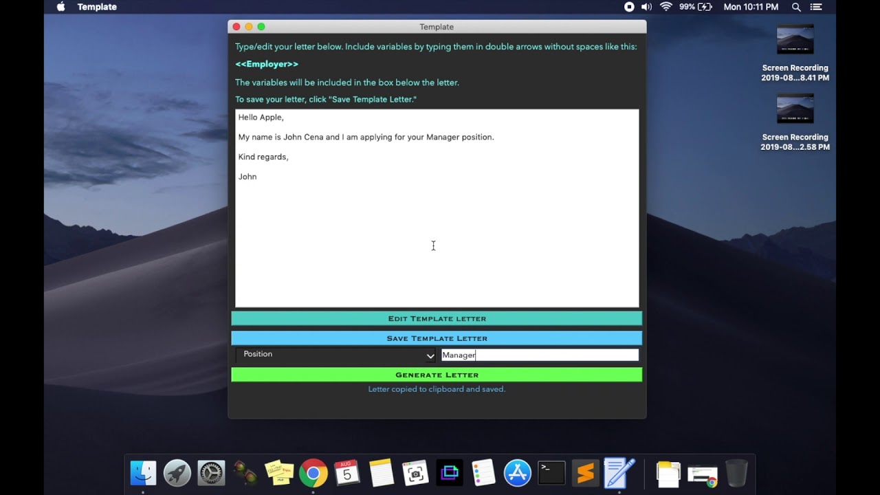
Task: Open Screen Recording 2019-08...2.58 PM file
Action: [795, 124]
